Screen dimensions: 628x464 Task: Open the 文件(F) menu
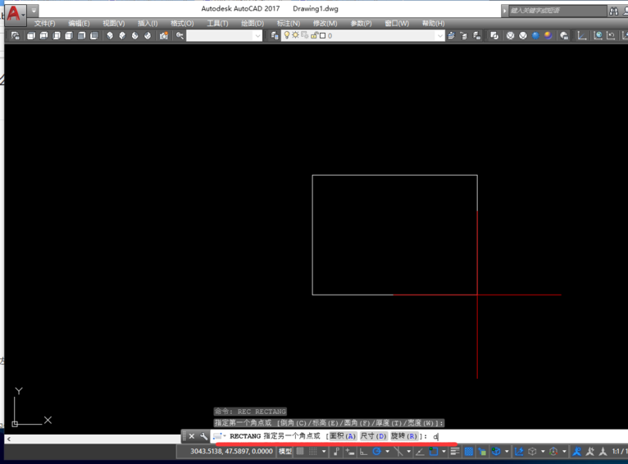point(44,24)
